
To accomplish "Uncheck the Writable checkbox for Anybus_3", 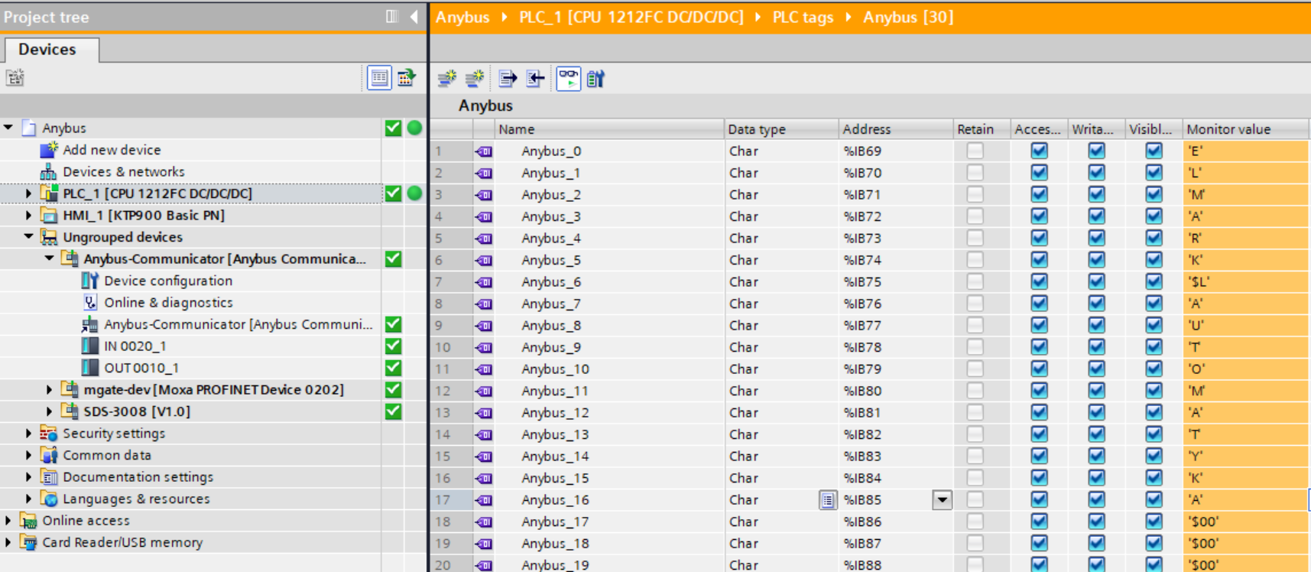I will (1096, 216).
